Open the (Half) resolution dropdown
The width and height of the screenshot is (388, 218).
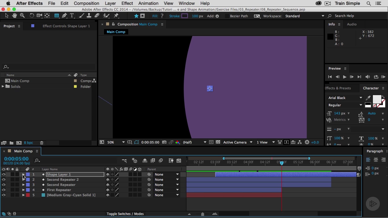coord(194,142)
